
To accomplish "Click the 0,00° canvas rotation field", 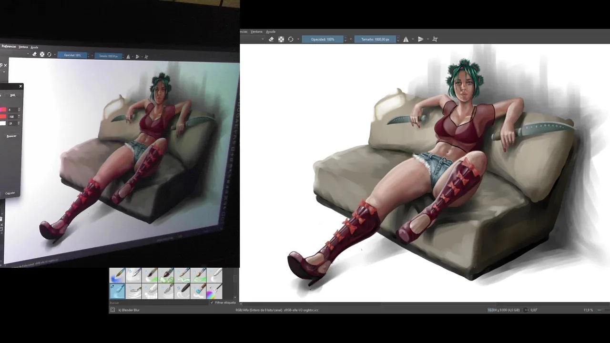I will coord(534,310).
